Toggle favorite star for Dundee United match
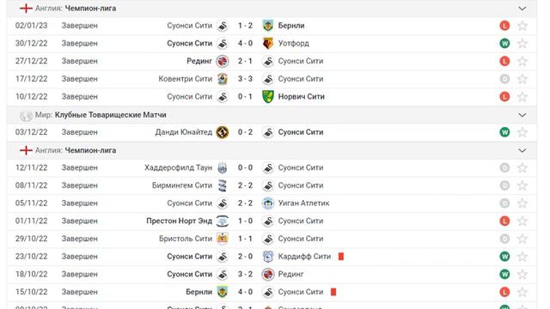Image resolution: width=550 pixels, height=309 pixels. [522, 132]
